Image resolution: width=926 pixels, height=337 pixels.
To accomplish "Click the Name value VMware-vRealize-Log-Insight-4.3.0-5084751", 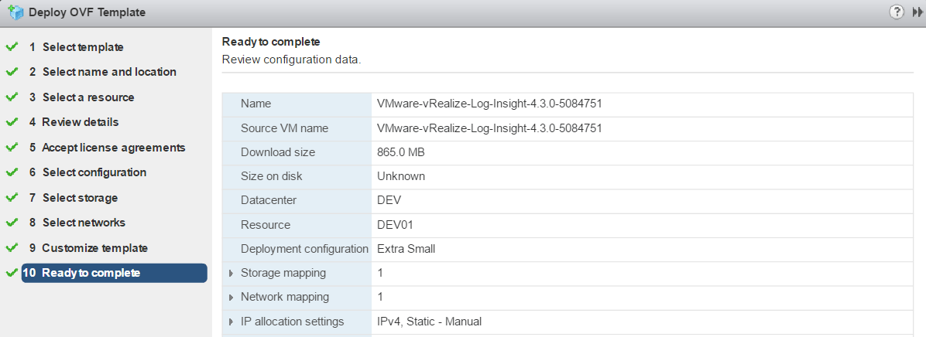I will click(489, 104).
